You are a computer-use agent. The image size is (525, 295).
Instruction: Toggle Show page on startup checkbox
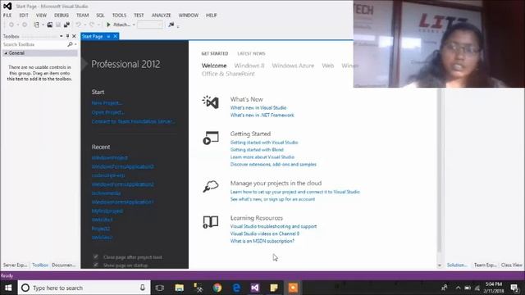pos(96,265)
